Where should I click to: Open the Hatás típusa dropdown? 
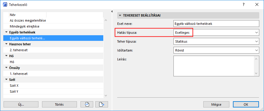click(216, 33)
